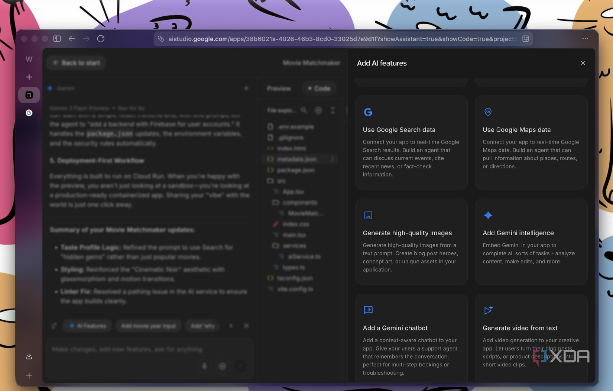Go back with the browser back arrow

click(72, 39)
